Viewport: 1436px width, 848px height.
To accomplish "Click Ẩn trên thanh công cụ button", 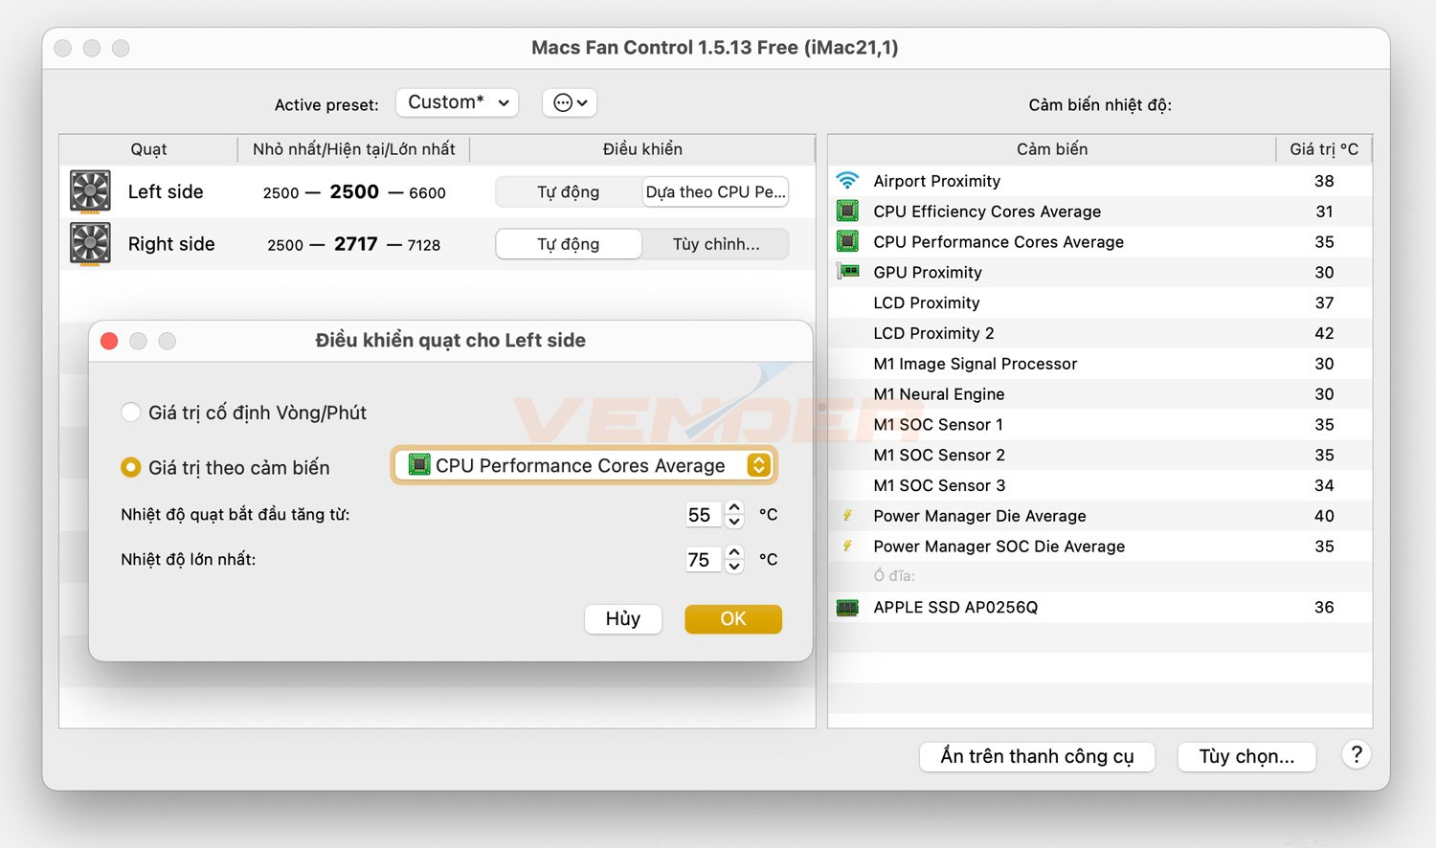I will click(x=1037, y=756).
